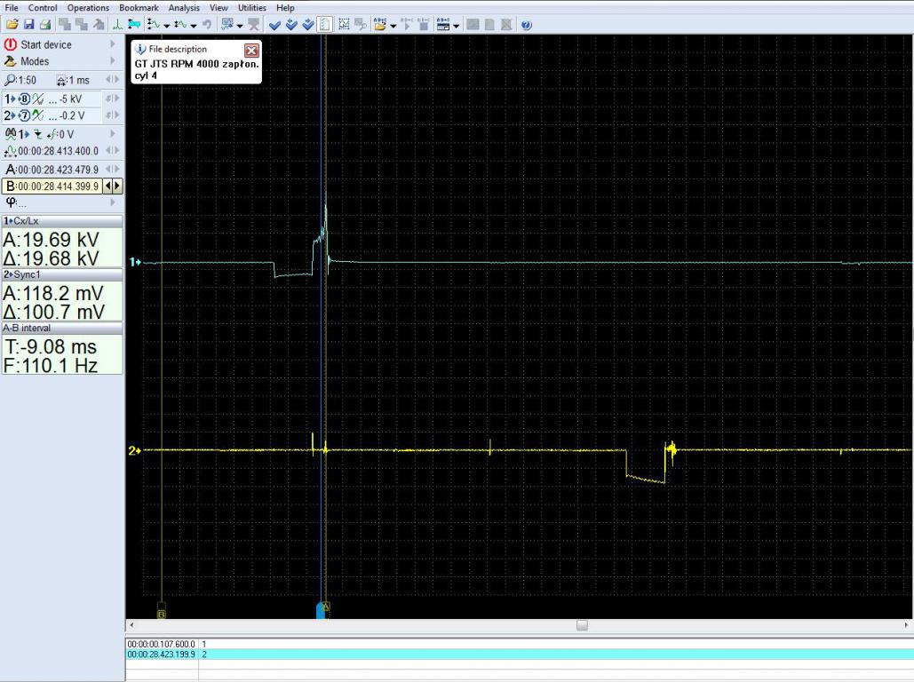Click the single pulse waveform toolbar icon
The width and height of the screenshot is (914, 682).
(x=118, y=25)
